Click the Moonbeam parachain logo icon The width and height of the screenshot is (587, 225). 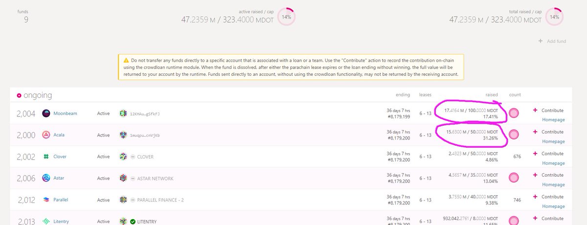(46, 113)
